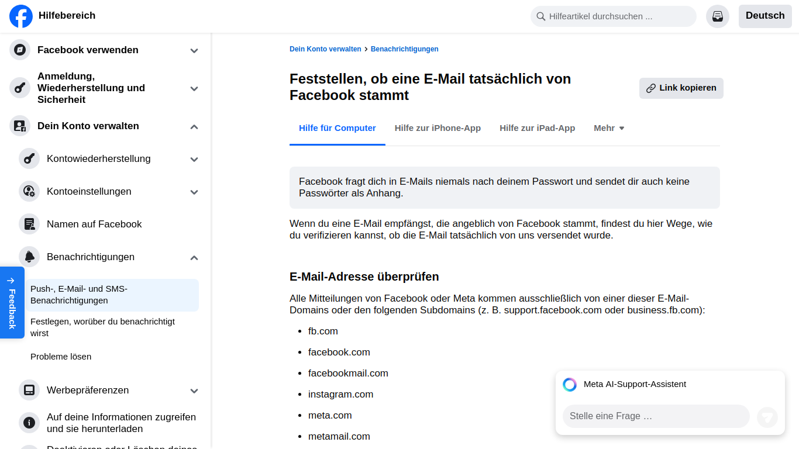Open Festlegen, worüber du benachrichtigt wirst

(x=112, y=327)
